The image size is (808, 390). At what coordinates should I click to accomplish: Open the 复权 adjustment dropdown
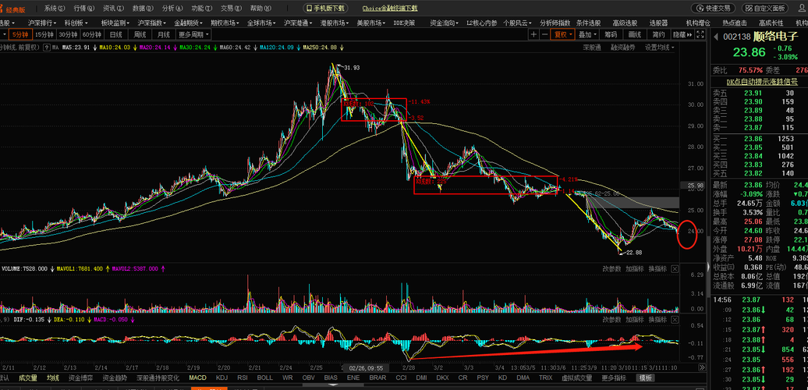click(563, 34)
